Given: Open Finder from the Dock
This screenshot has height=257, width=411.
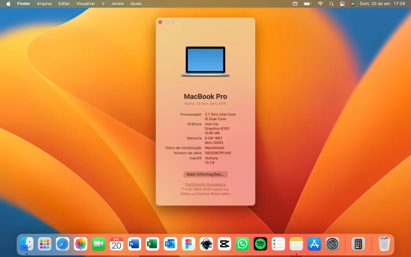Looking at the screenshot, I should tap(27, 244).
